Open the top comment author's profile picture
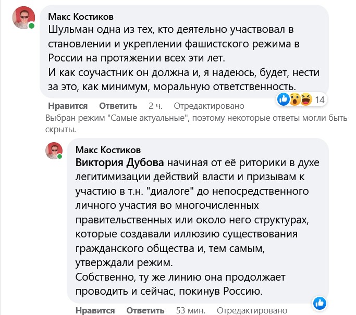The height and width of the screenshot is (315, 356). [23, 18]
